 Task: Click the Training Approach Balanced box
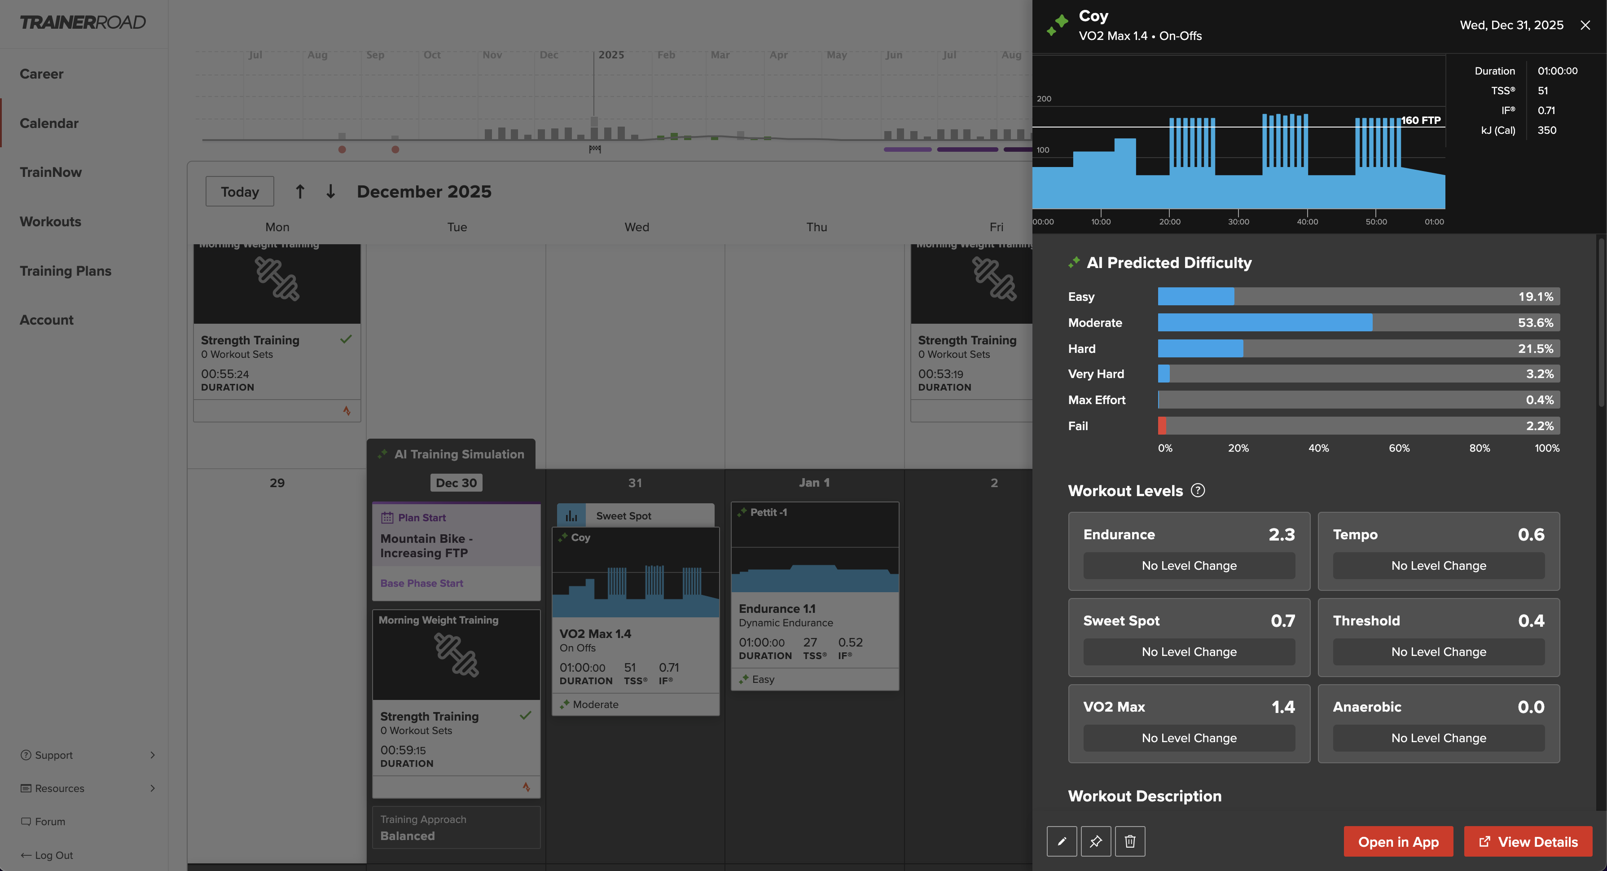click(456, 827)
